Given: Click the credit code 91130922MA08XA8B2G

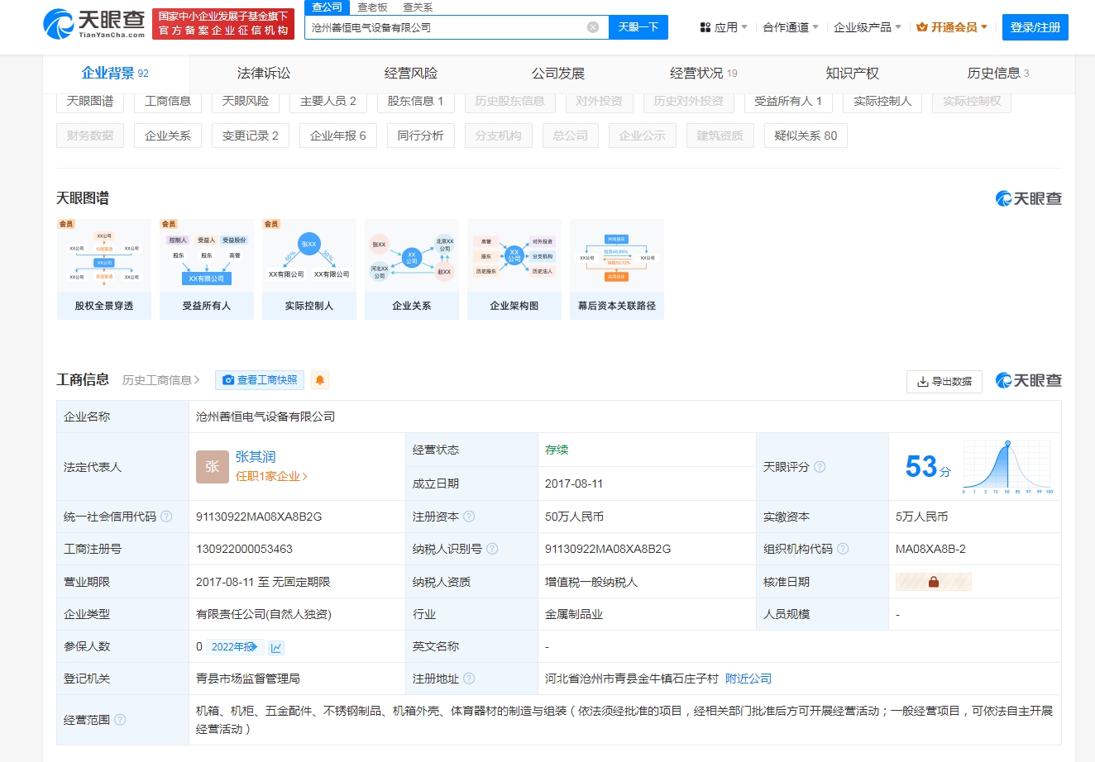Looking at the screenshot, I should tap(259, 517).
